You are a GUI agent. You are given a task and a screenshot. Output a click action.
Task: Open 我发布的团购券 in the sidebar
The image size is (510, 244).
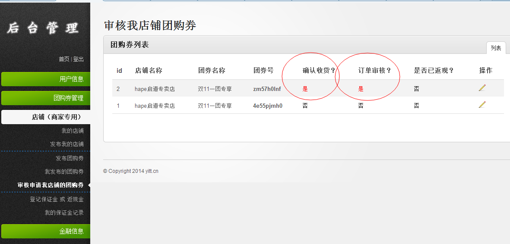64,172
